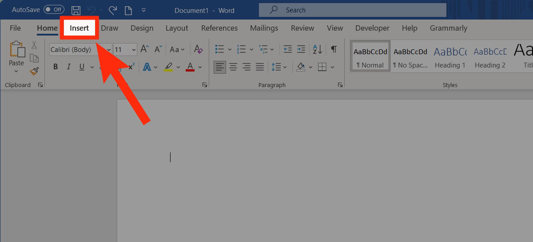
Task: Toggle the AutoSave switch
Action: coord(54,10)
